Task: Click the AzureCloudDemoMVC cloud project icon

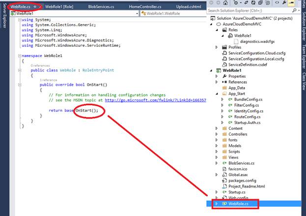Action: pos(219,24)
